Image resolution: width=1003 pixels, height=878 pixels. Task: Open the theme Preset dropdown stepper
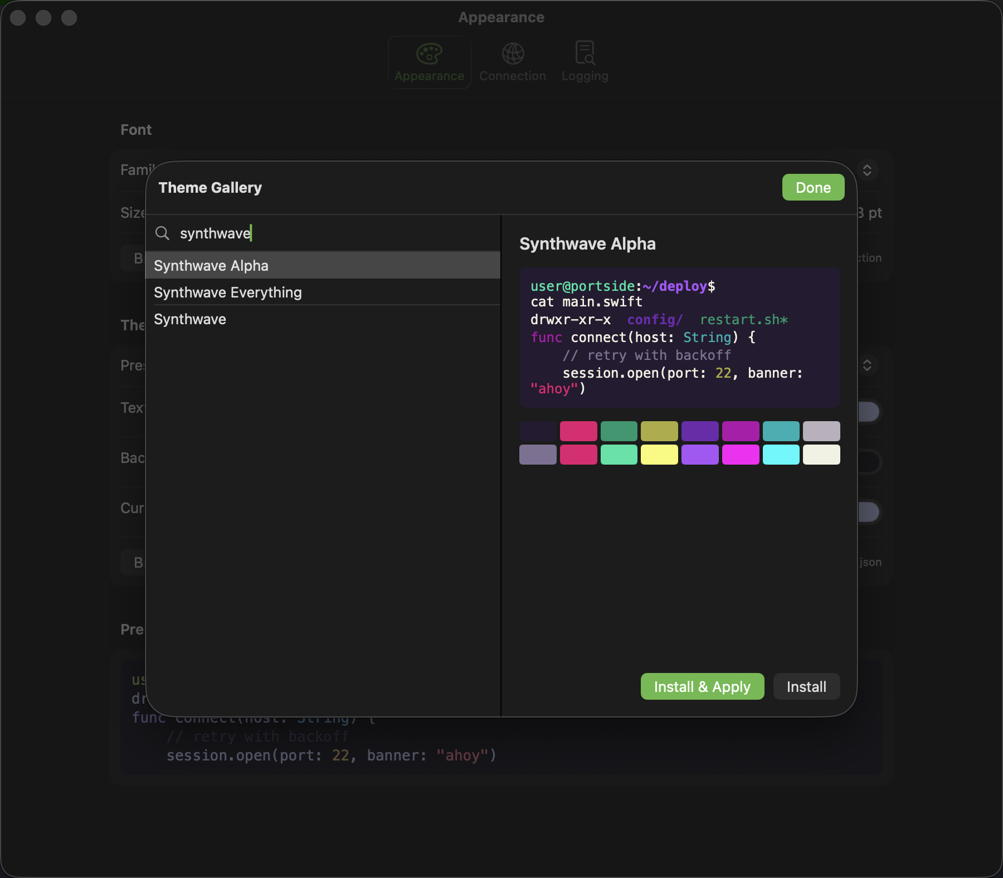(867, 365)
